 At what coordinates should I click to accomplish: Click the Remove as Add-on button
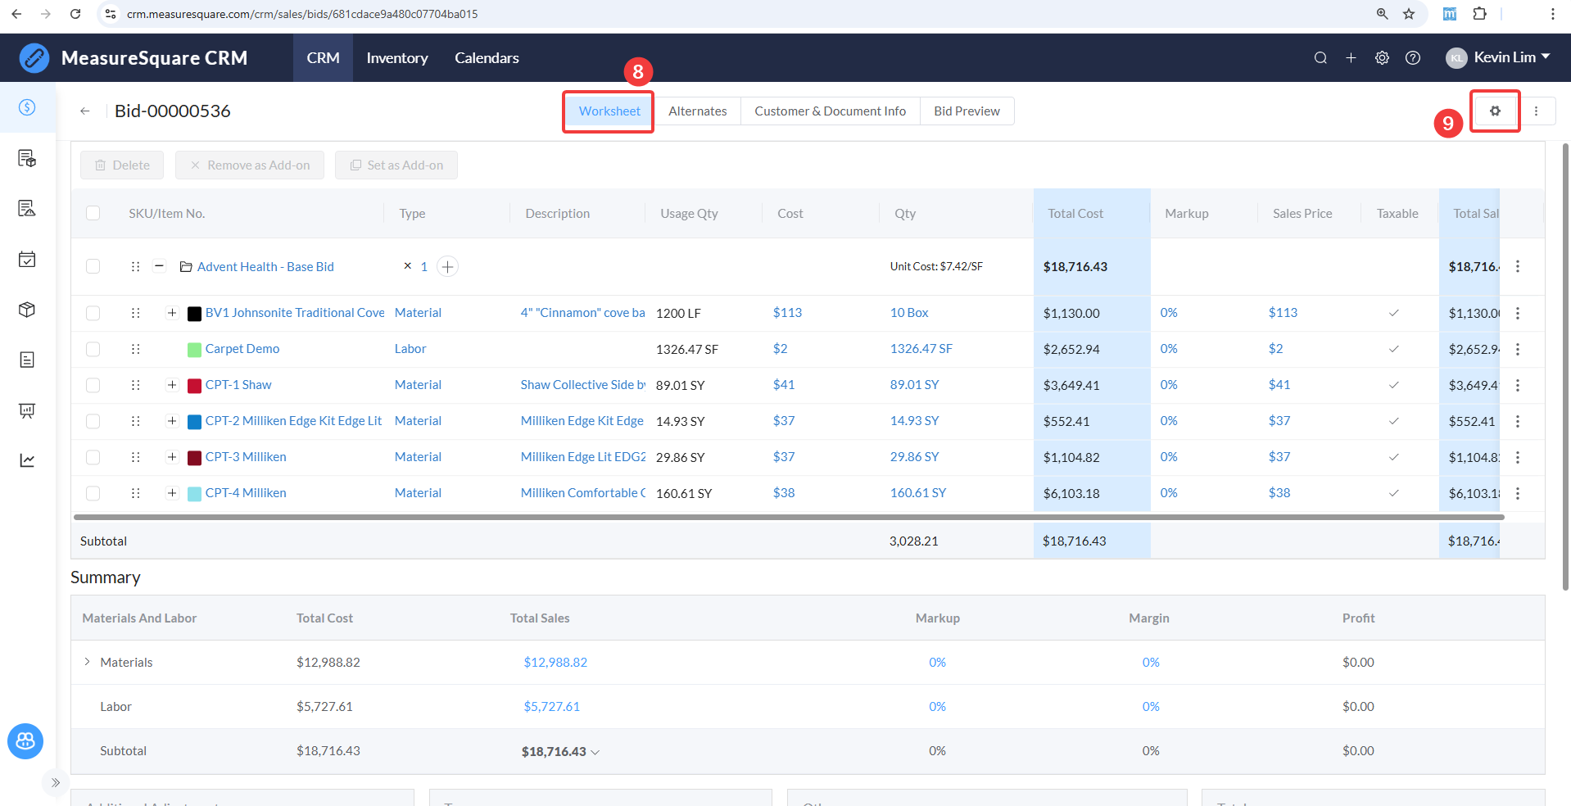point(250,165)
